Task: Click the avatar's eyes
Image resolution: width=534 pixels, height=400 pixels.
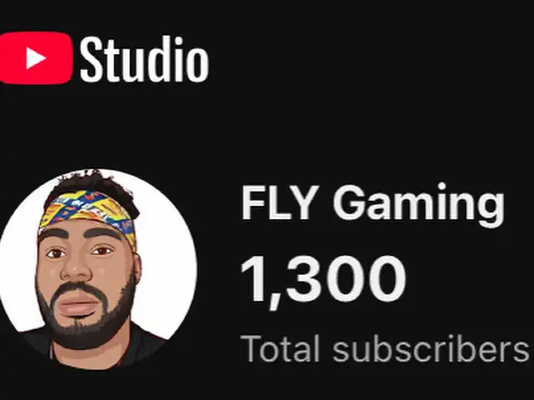Action: point(79,252)
